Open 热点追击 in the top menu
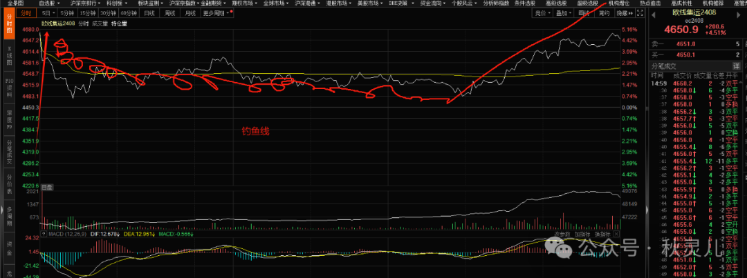 (650, 3)
